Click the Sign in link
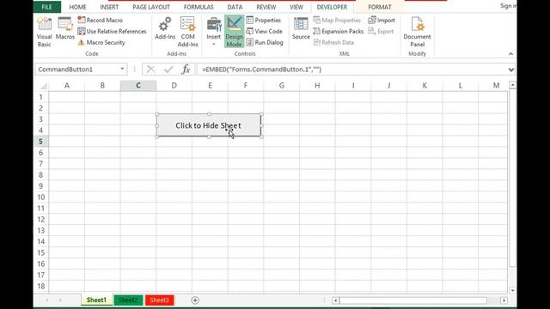This screenshot has width=550, height=309. click(x=508, y=6)
